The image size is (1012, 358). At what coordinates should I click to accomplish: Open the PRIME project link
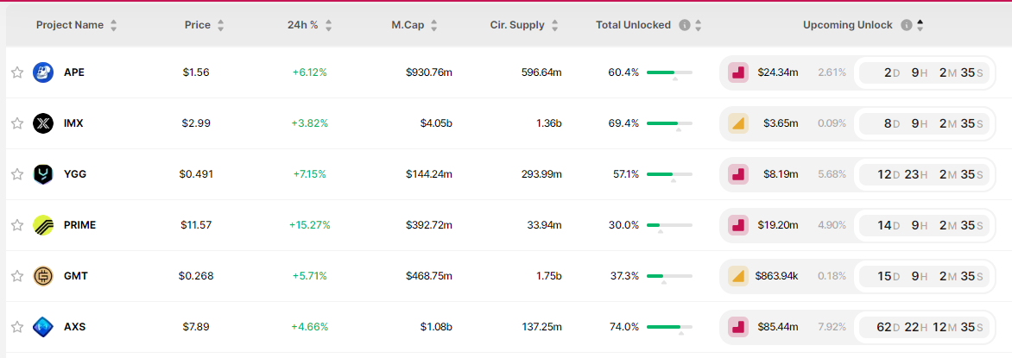(x=80, y=225)
